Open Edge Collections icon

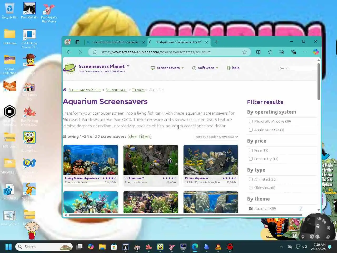(x=282, y=52)
